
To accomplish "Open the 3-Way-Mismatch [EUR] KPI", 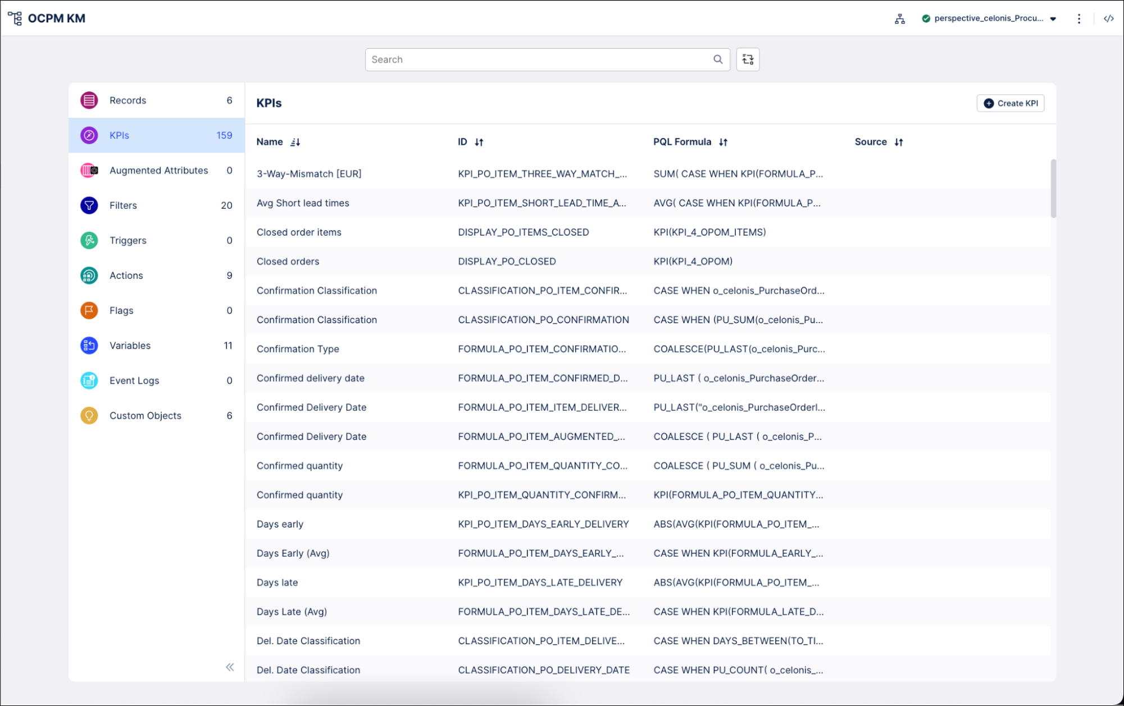I will (x=648, y=174).
